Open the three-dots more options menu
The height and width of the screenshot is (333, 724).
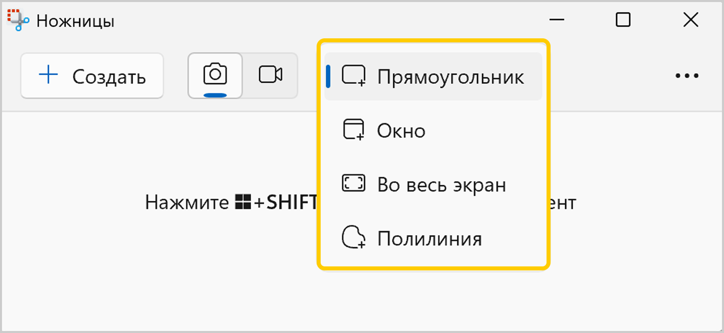coord(687,76)
